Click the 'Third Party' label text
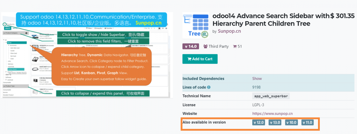 tap(219, 46)
